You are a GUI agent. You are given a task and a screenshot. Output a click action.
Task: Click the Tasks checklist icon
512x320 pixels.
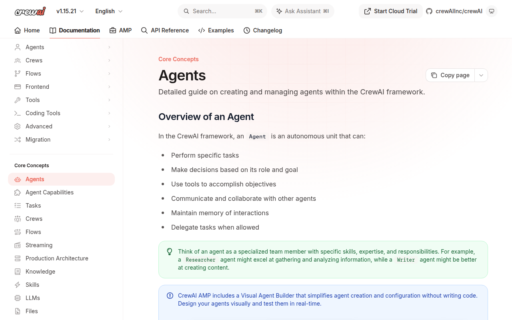click(18, 206)
